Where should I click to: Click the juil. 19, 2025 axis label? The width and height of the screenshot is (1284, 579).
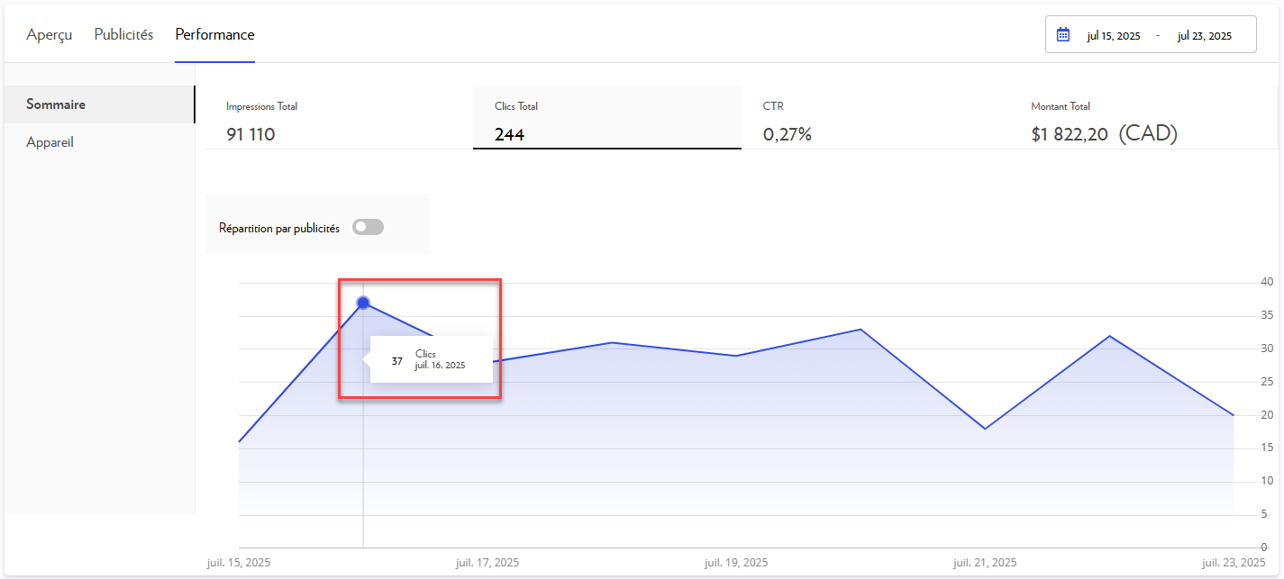[x=736, y=563]
